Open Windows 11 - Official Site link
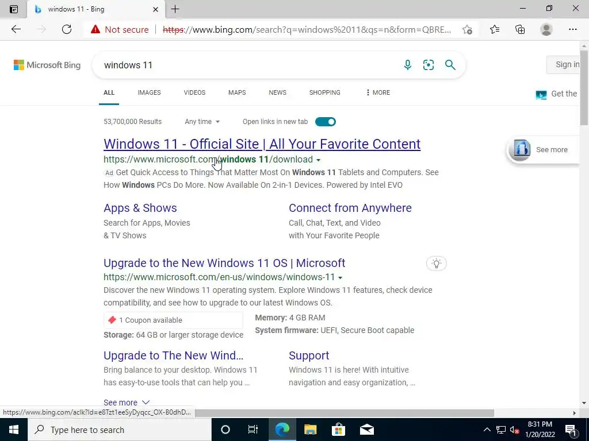Screen dimensions: 589x441 262,144
